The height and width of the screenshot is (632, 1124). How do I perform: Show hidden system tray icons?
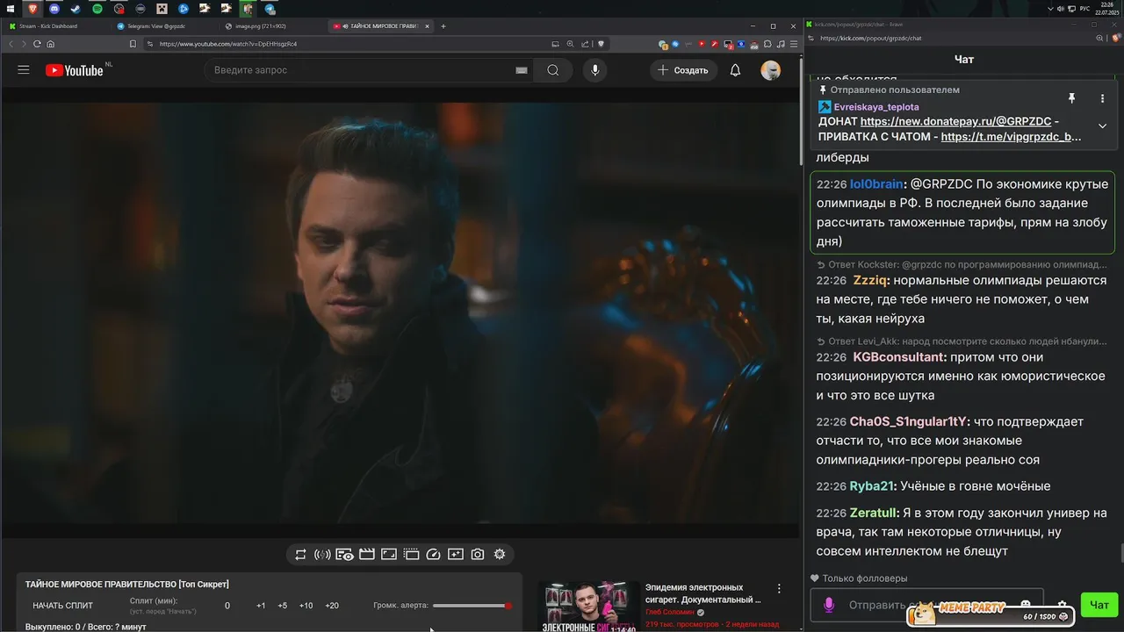click(1050, 9)
